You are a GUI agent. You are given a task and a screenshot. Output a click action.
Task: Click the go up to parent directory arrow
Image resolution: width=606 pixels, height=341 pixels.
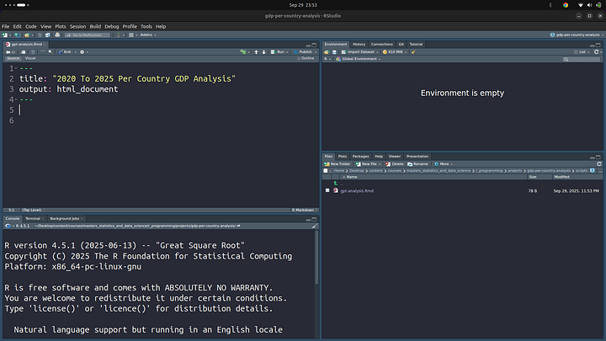point(336,184)
